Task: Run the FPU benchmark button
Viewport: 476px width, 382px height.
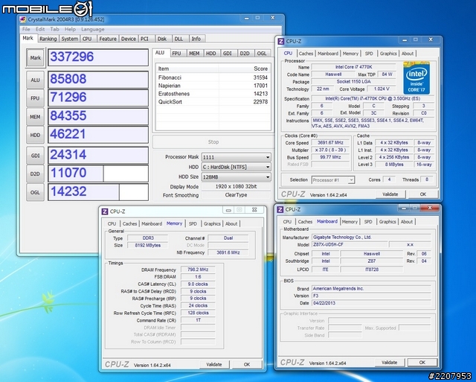Action: point(35,98)
